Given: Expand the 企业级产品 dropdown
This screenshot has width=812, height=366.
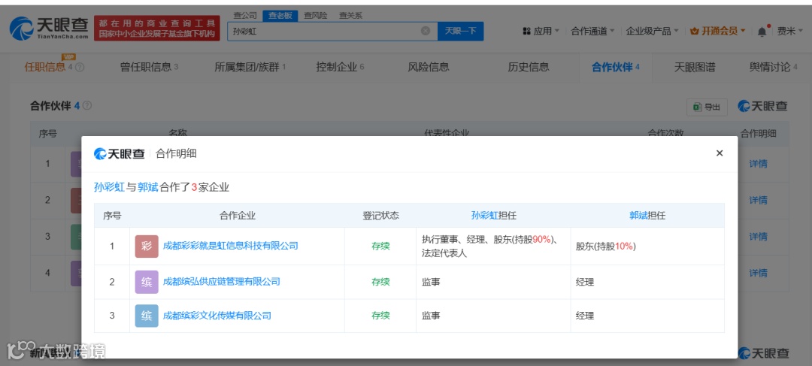Looking at the screenshot, I should click(x=653, y=31).
